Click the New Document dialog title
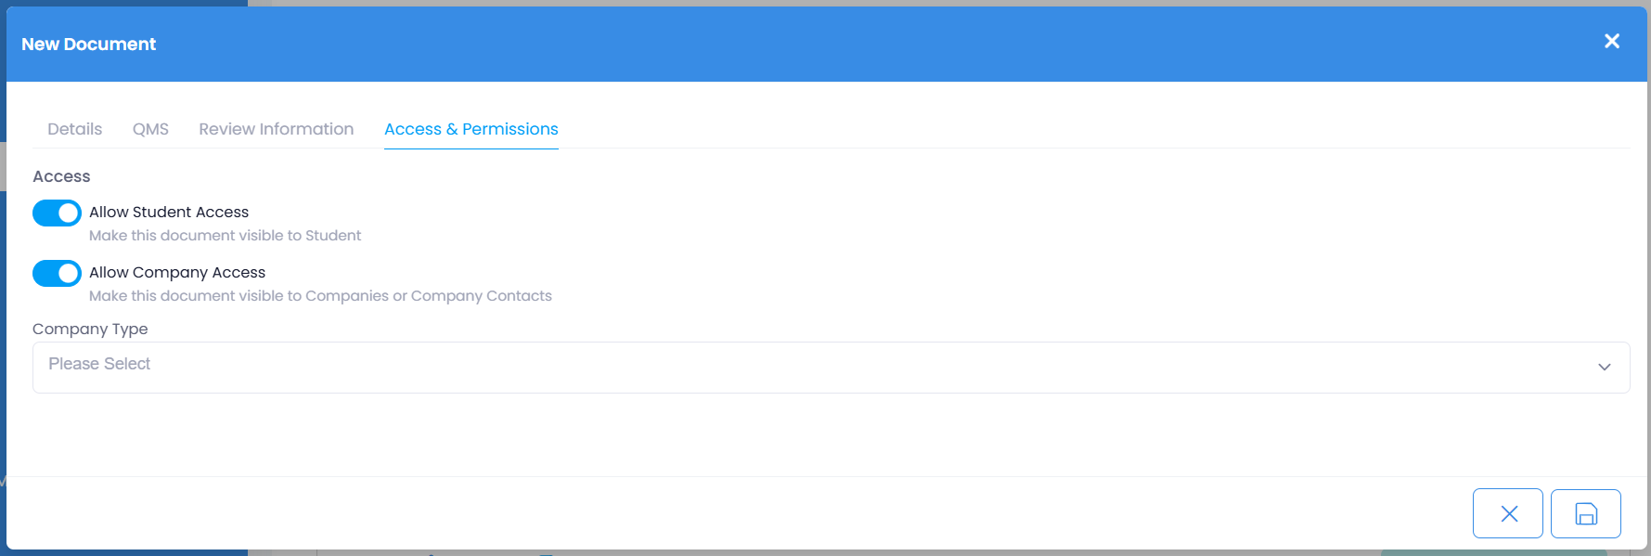 89,45
